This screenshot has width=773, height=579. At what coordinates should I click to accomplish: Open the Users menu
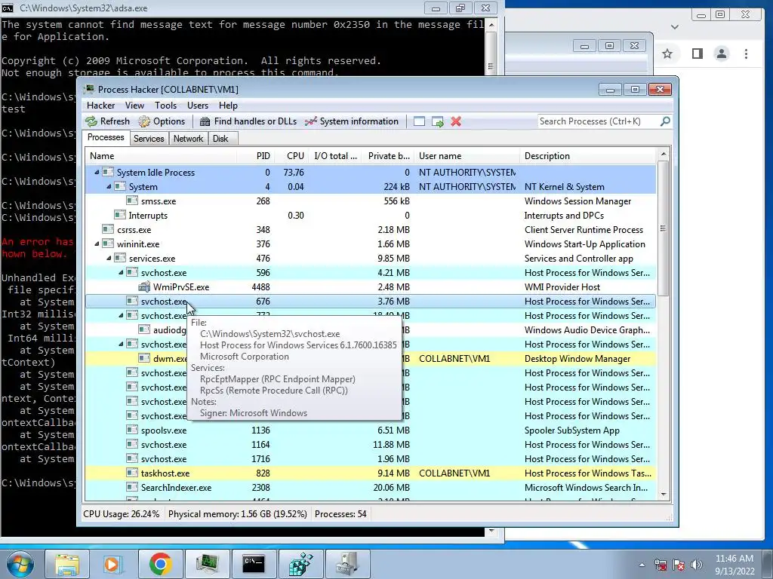pos(198,106)
